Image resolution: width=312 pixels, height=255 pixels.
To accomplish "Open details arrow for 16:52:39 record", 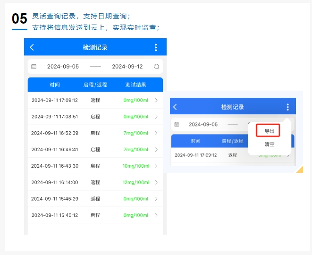I will click(156, 133).
